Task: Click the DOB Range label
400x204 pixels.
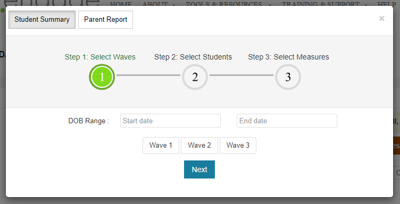Action: [x=89, y=121]
